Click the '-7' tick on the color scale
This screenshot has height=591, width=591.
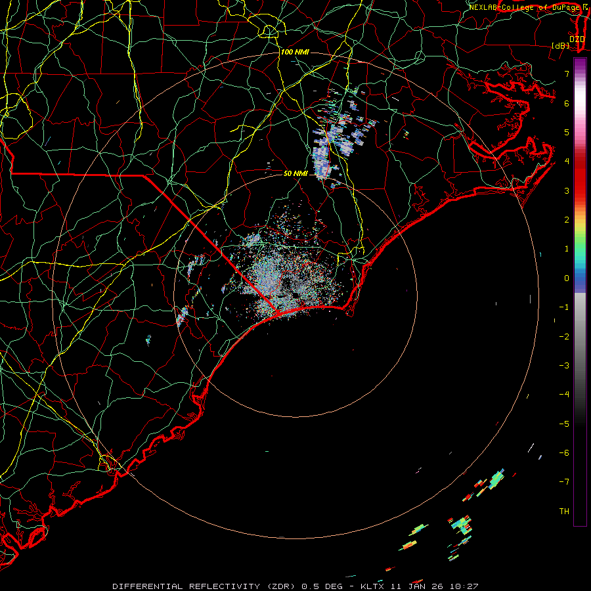point(564,482)
